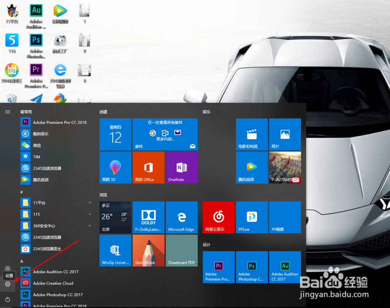Open the calendar tile showing 星期四 12
Screen dimensions: 390x308
[115, 134]
